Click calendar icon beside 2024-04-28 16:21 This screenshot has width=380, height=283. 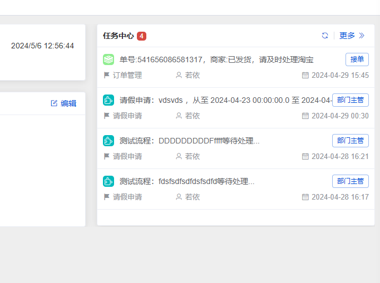305,157
